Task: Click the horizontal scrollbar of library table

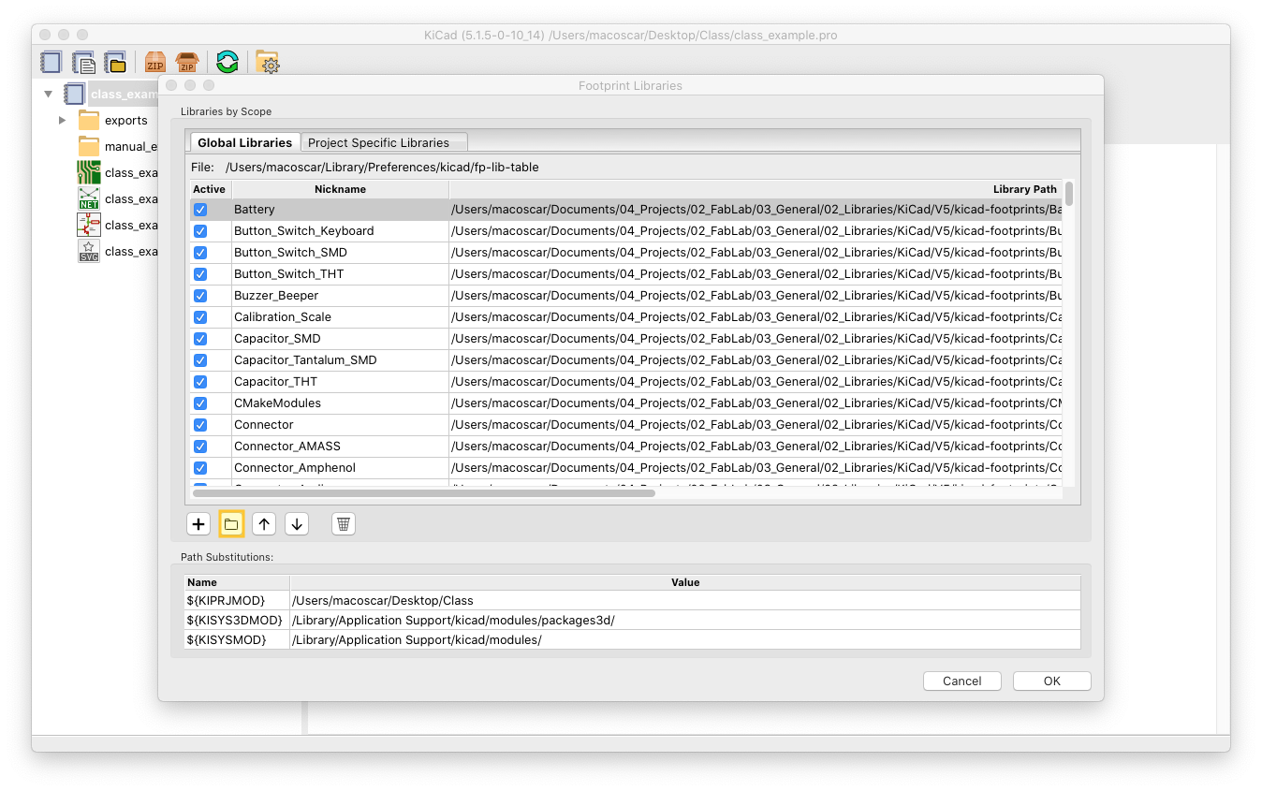Action: coord(423,492)
